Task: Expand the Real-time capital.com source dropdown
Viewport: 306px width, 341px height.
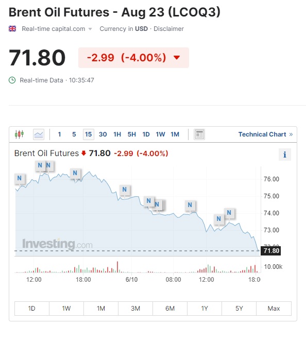Action: click(x=90, y=29)
